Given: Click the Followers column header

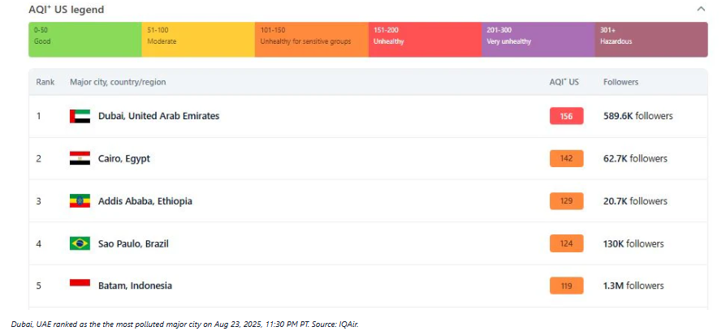Looking at the screenshot, I should (620, 82).
